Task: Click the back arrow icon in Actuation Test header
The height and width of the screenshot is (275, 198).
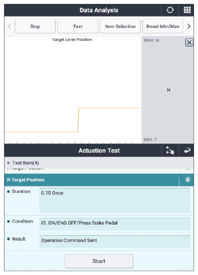Action: [x=187, y=151]
